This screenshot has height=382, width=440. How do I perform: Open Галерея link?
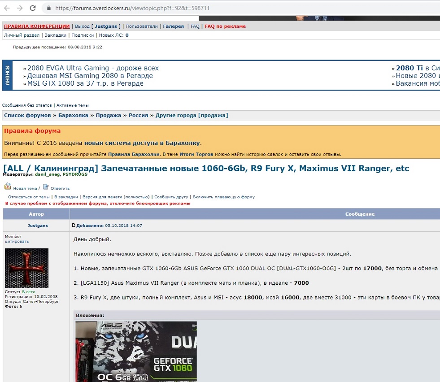(x=174, y=26)
